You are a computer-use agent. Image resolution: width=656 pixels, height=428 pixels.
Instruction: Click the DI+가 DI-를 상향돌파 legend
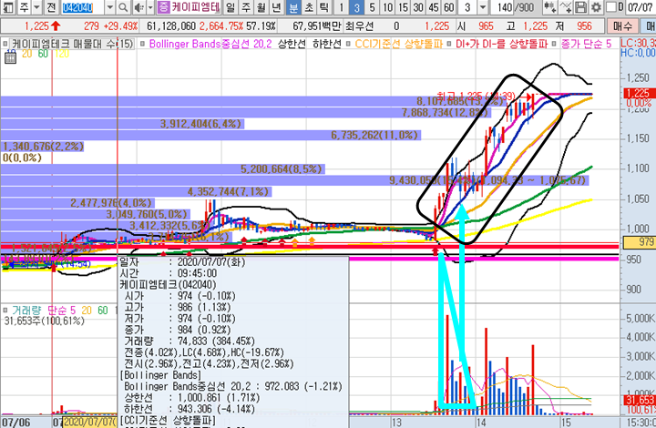(502, 44)
